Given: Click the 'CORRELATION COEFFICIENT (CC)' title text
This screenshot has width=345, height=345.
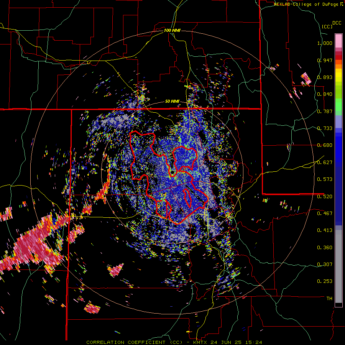Looking at the screenshot, I should point(135,342).
